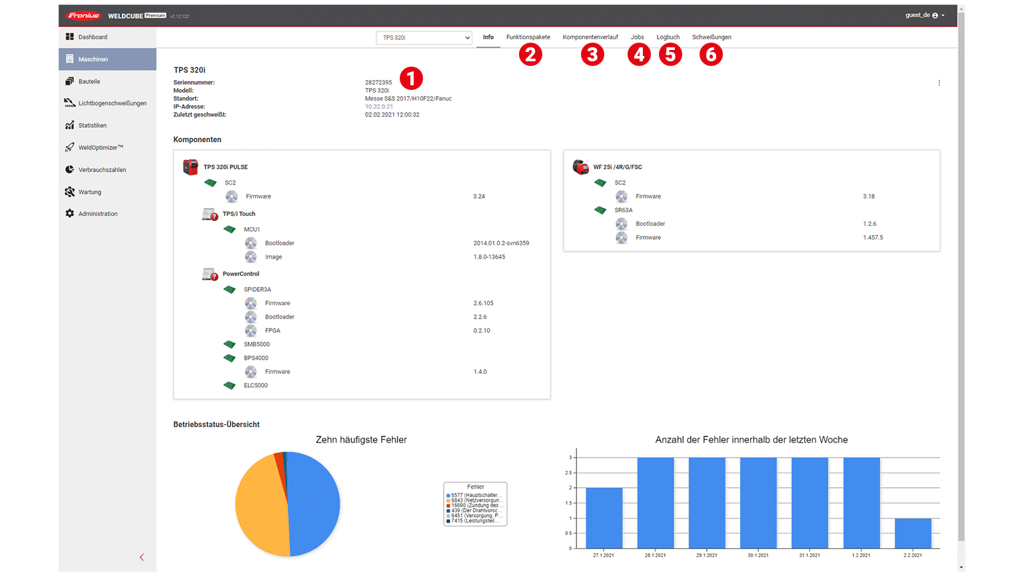The width and height of the screenshot is (1026, 577).
Task: Open Statistiken chart icon
Action: point(70,125)
